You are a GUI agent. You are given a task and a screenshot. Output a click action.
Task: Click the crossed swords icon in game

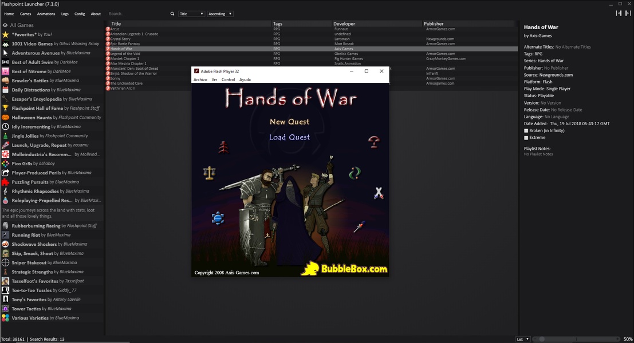(378, 193)
